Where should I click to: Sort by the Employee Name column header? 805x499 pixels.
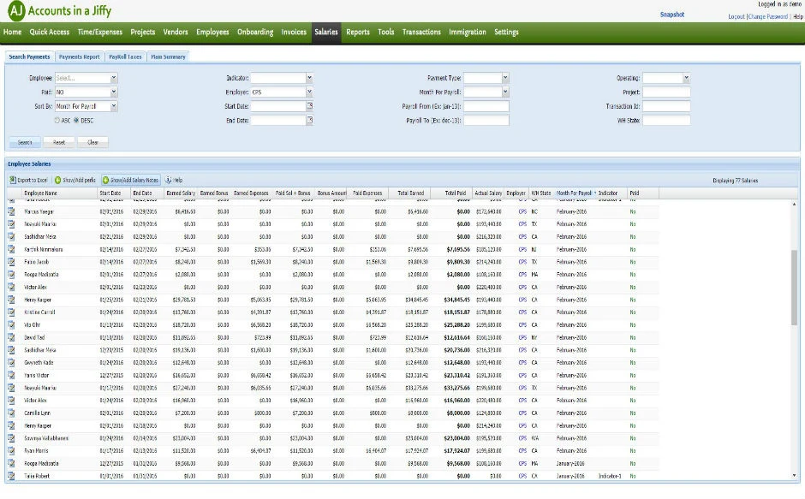point(60,193)
